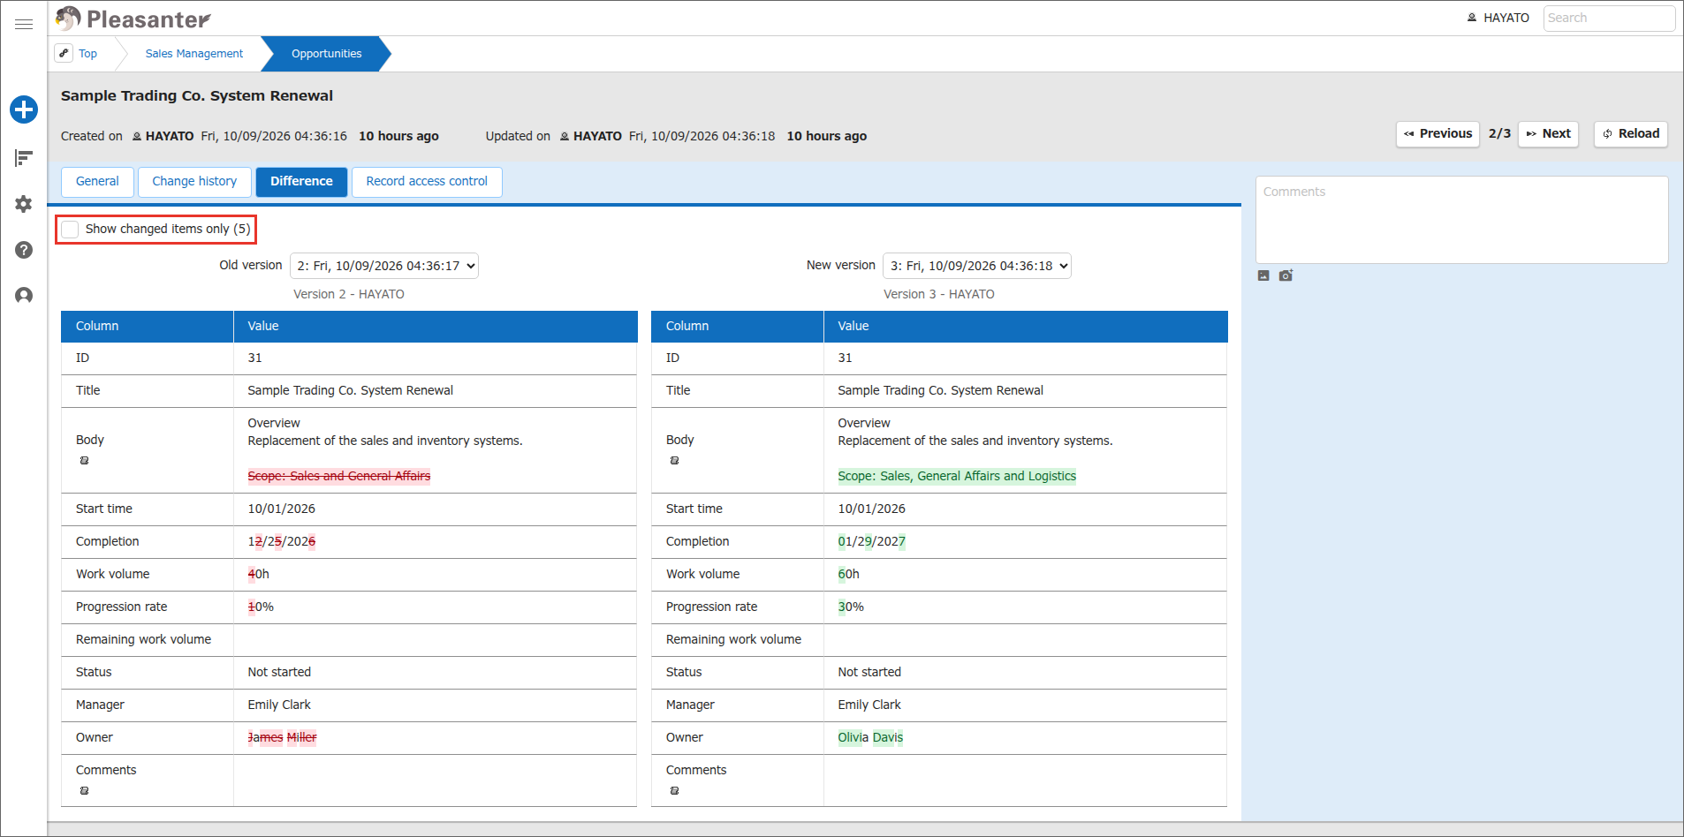Viewport: 1684px width, 837px height.
Task: Click the old Completion value 12/25/2026
Action: 282,541
